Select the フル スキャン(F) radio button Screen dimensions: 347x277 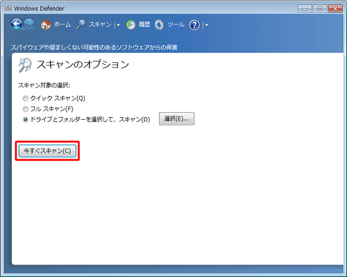pos(25,109)
